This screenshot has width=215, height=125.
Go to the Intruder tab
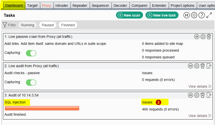pos(62,6)
